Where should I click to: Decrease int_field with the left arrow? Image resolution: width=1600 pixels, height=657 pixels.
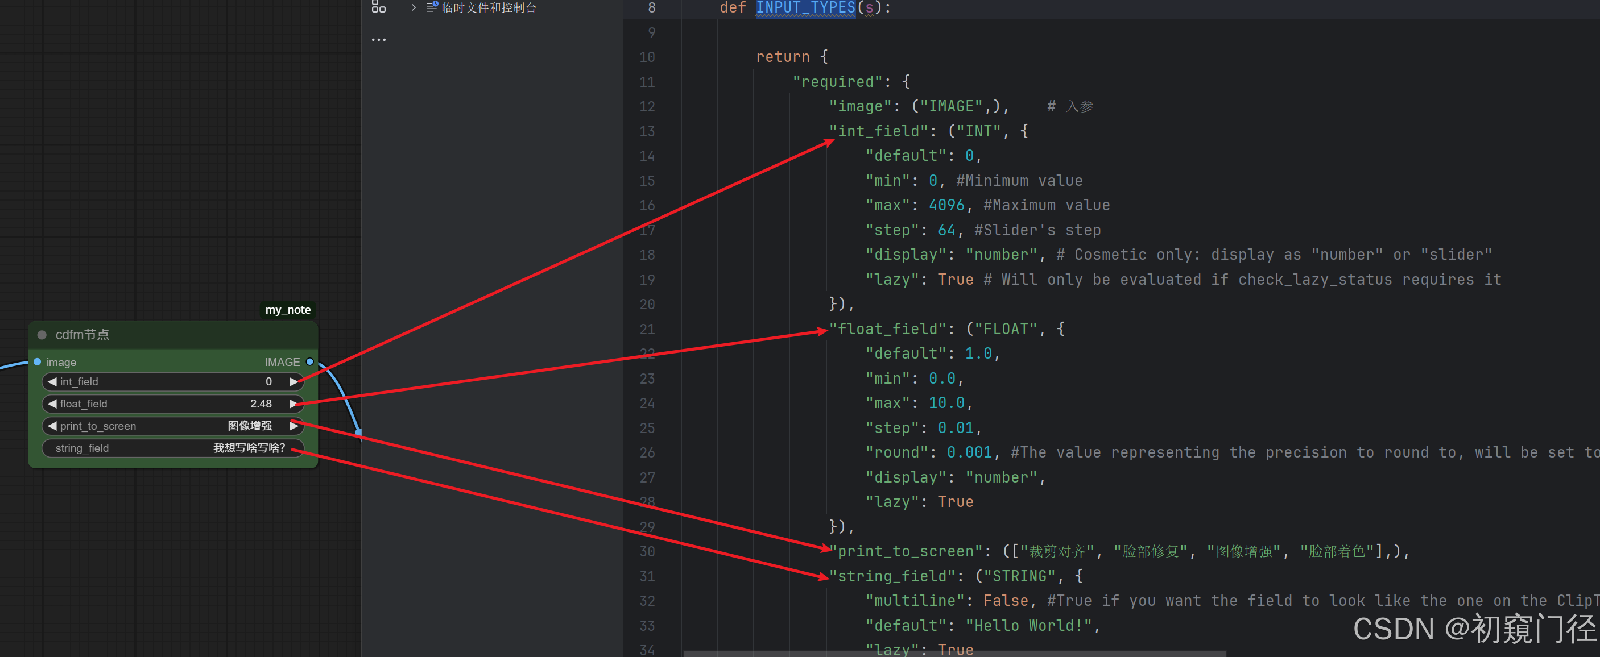click(52, 381)
